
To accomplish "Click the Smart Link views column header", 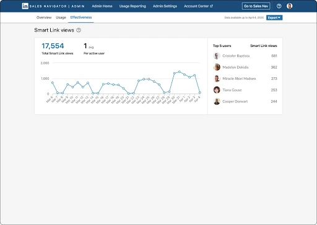I will [264, 46].
